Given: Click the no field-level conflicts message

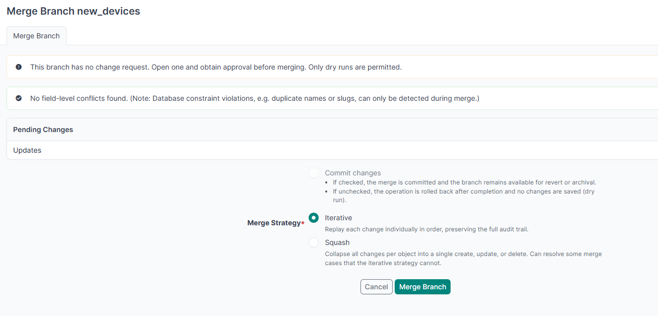Looking at the screenshot, I should 255,98.
